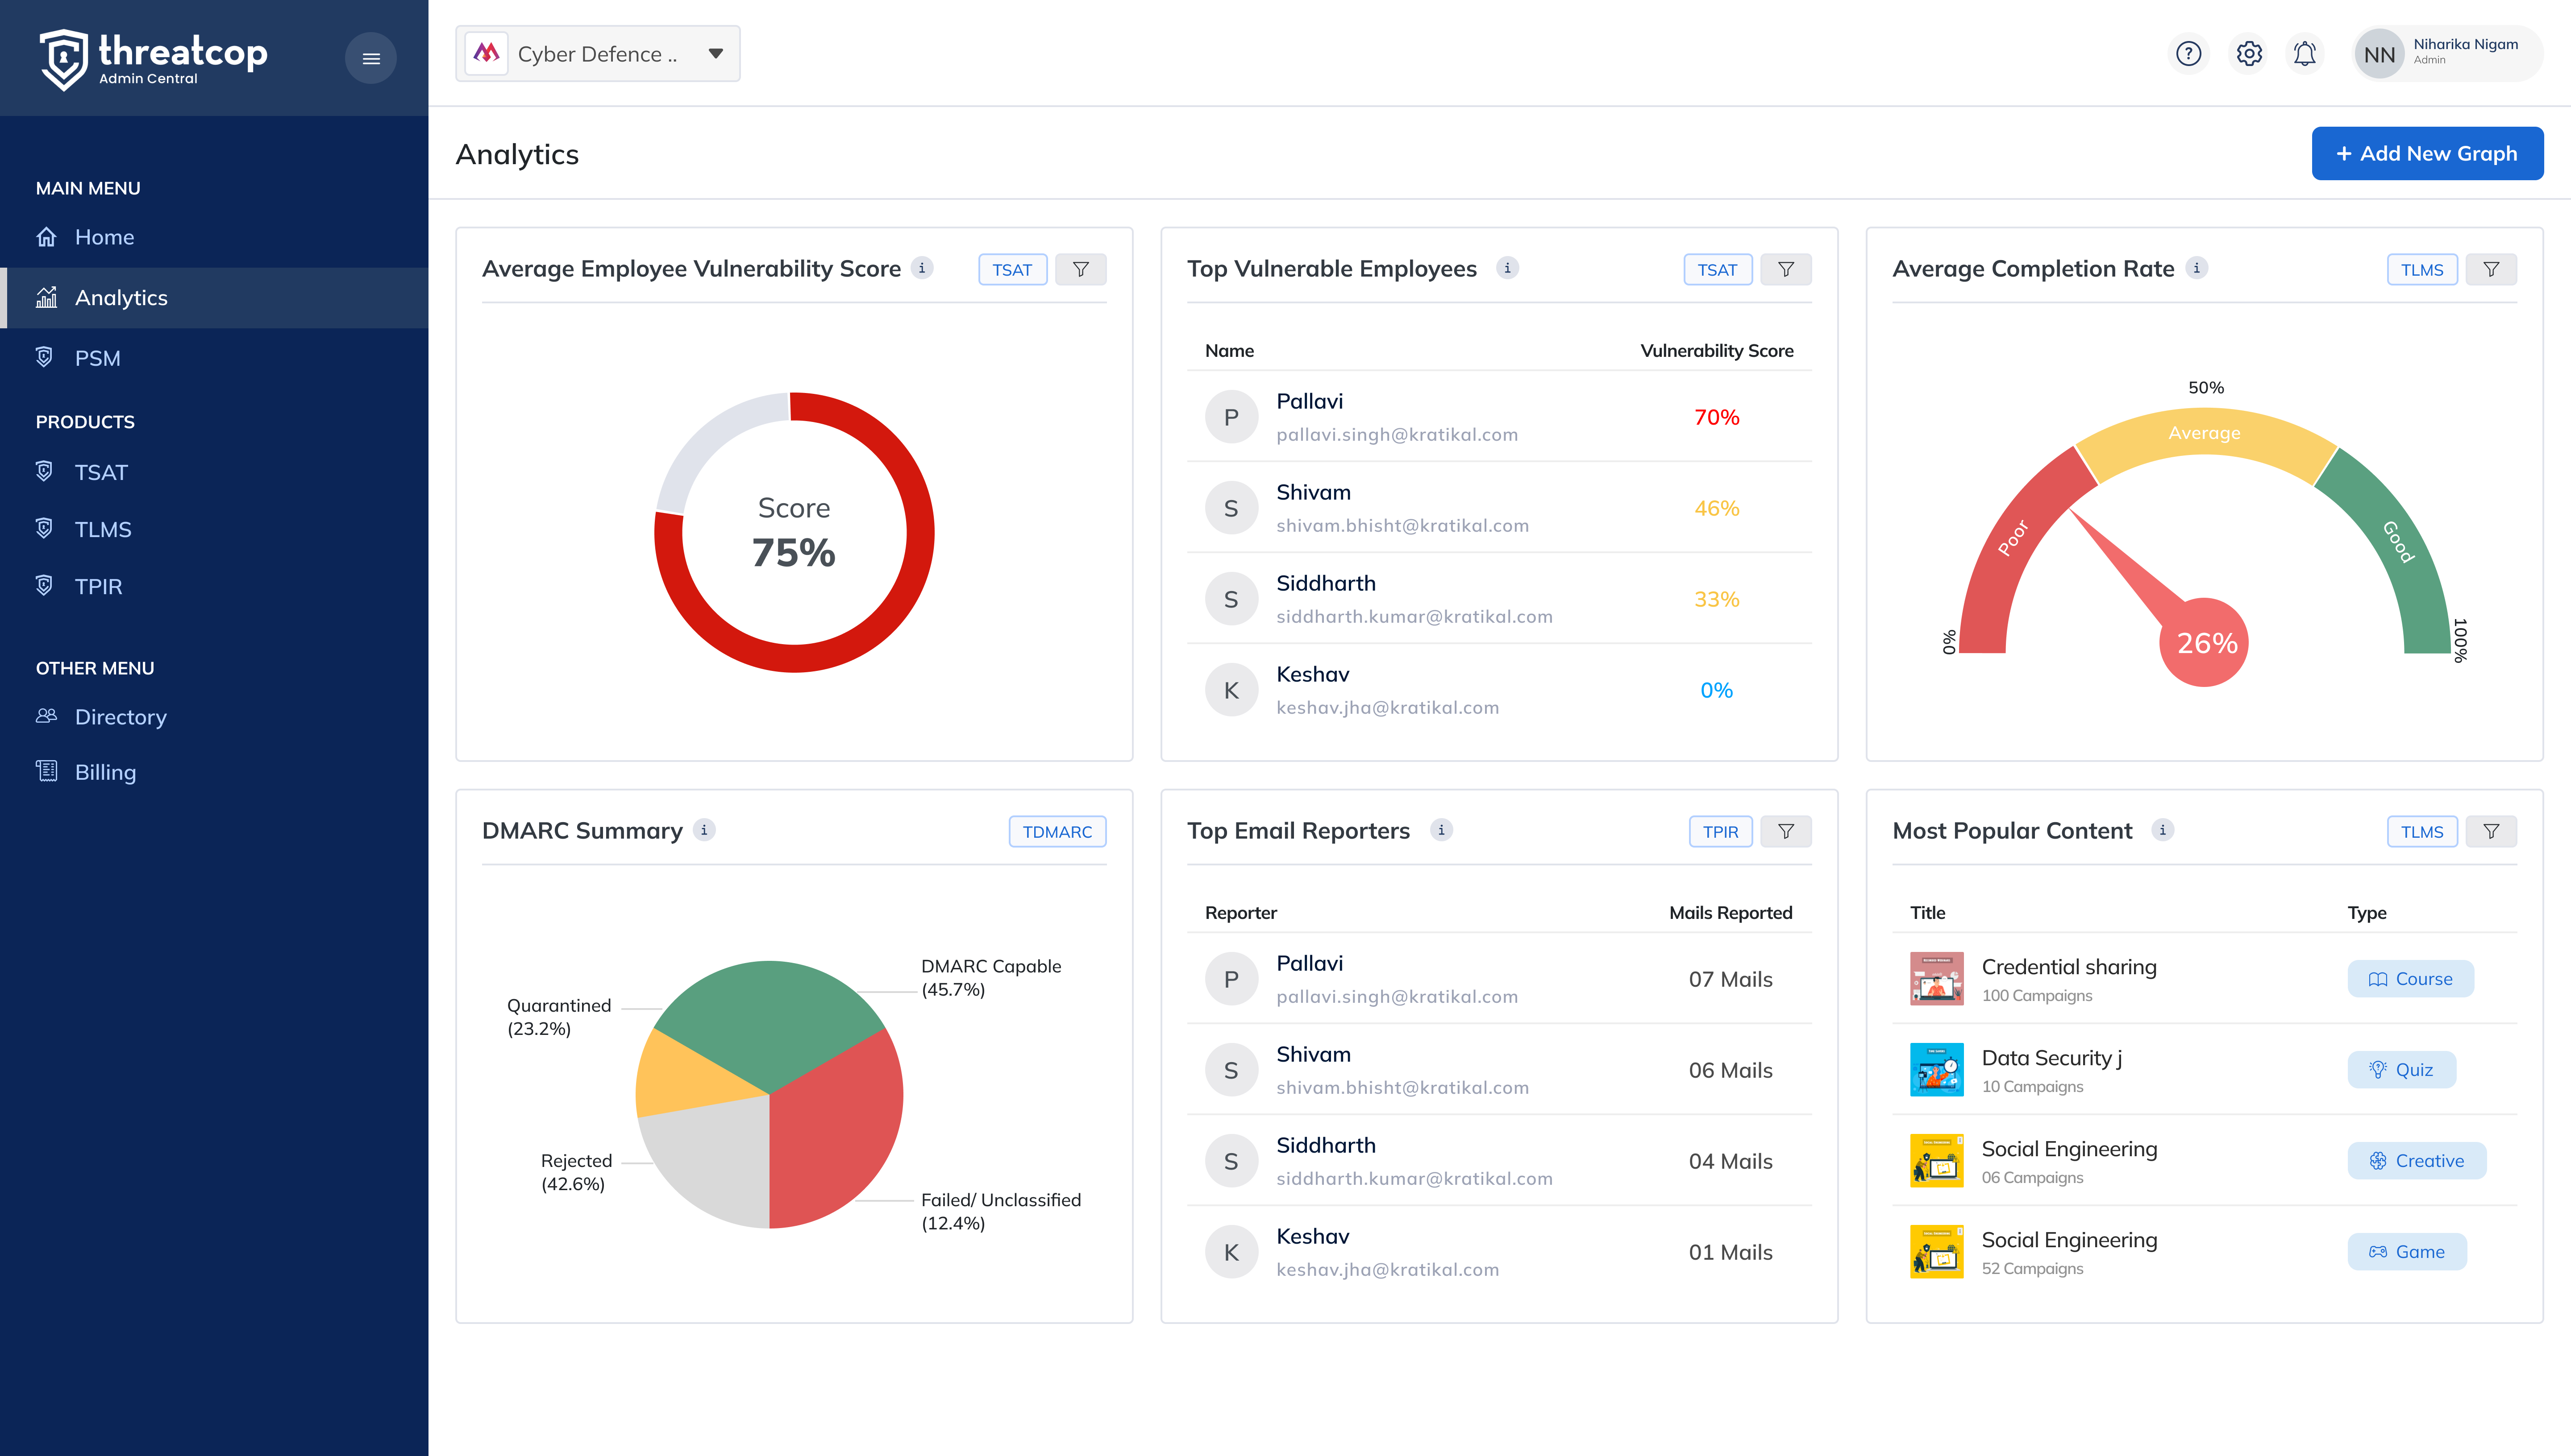Click Quiz type badge for Data Security j

[2401, 1070]
